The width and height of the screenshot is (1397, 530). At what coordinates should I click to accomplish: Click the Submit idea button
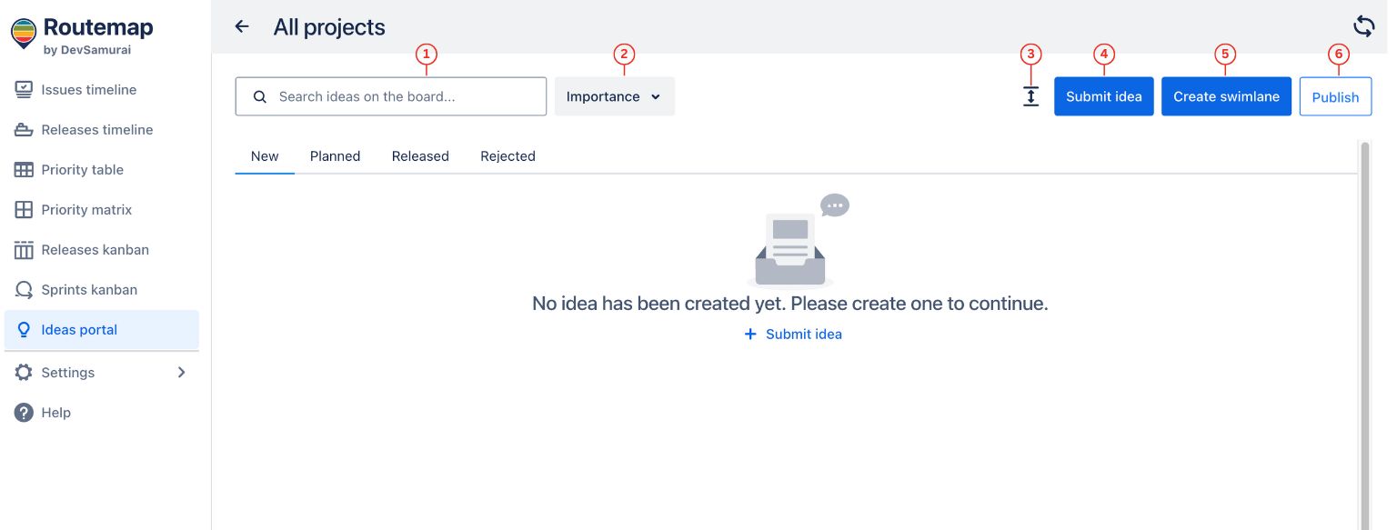coord(1103,95)
